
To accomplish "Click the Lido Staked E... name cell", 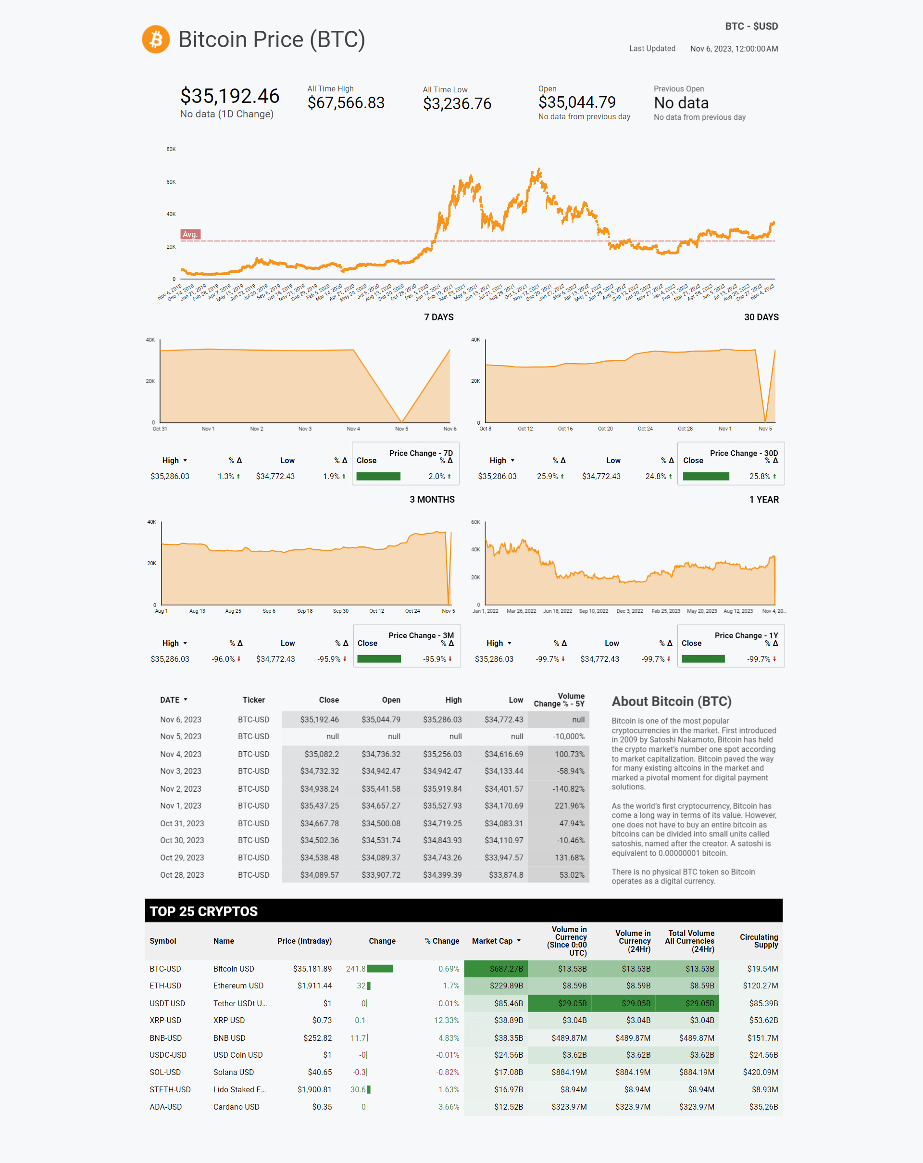I will pos(239,1089).
